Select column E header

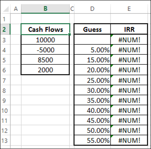[129, 9]
